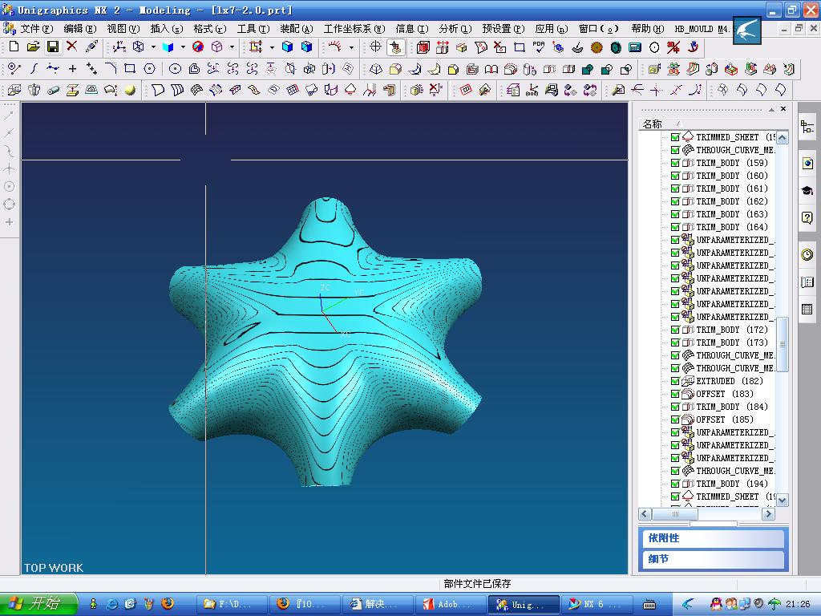Click the Basic Curves icon

14,69
